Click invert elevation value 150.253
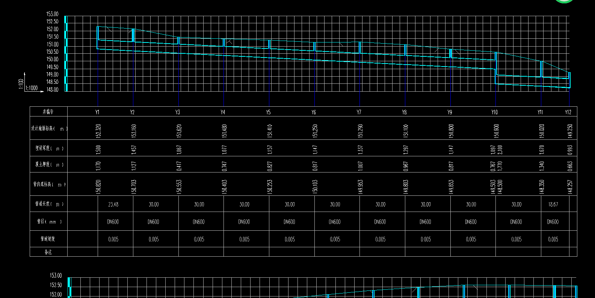 tap(270, 186)
